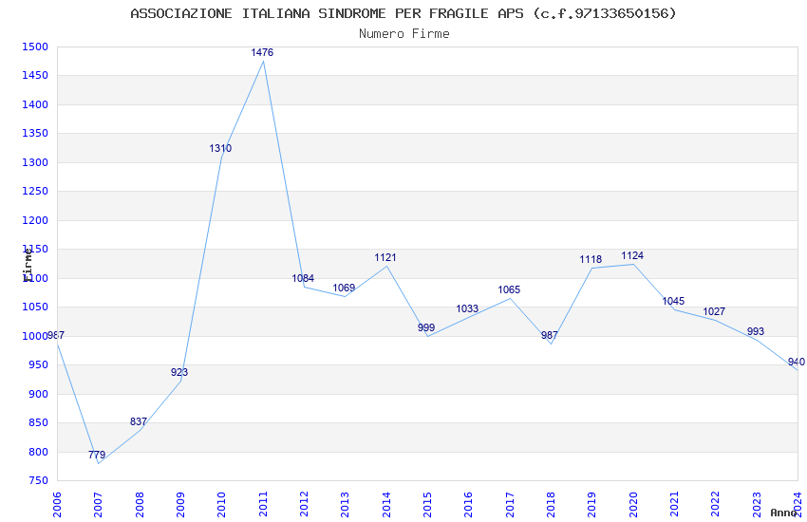
Task: Click the y-axis value 1500
Action: (35, 47)
